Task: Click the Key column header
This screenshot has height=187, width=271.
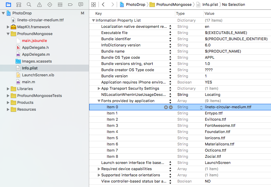Action: click(x=98, y=14)
